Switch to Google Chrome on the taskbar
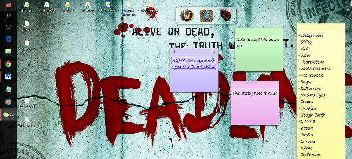 [x=8, y=64]
